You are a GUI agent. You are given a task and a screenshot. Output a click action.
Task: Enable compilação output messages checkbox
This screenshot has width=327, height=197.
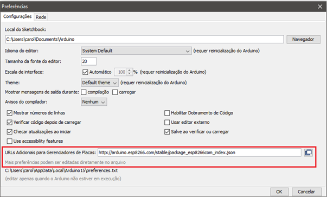click(x=84, y=92)
